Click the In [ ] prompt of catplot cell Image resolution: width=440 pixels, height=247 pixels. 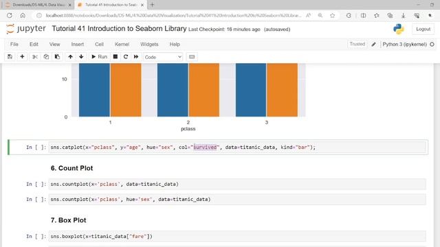[36, 148]
